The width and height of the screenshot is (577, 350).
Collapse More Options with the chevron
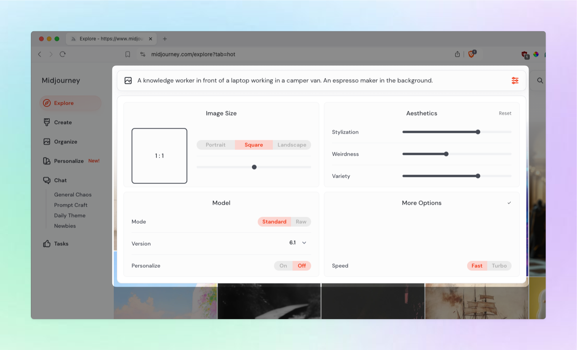click(x=509, y=203)
